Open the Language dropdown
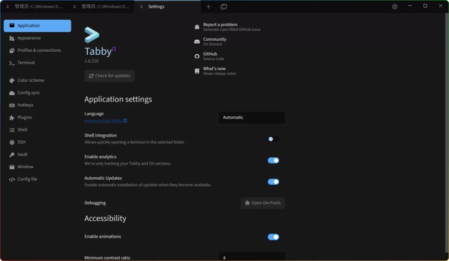The image size is (449, 261). [x=251, y=117]
